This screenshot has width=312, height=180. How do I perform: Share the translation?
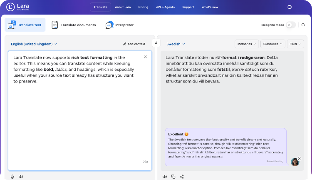click(x=182, y=177)
